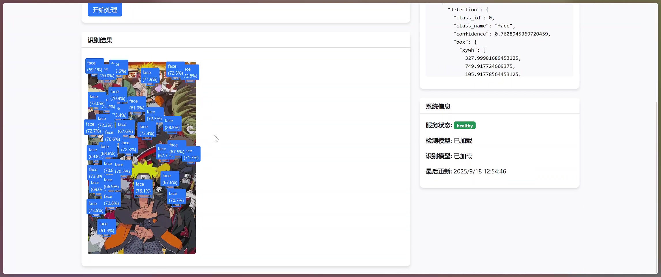Select the face (73.5%) label
Image resolution: width=661 pixels, height=277 pixels.
pyautogui.click(x=95, y=207)
